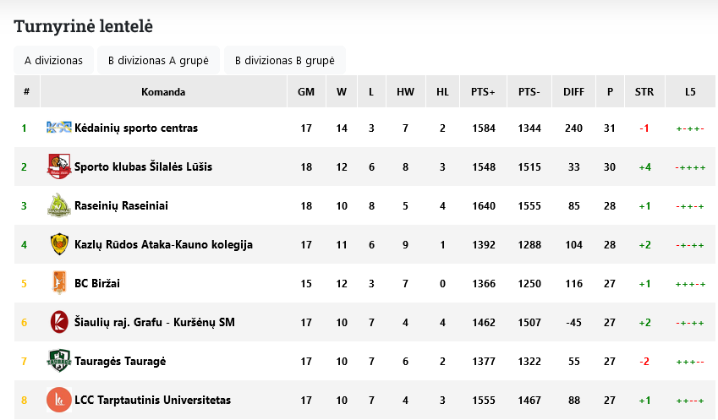Switch to the A divizionas tab
This screenshot has width=718, height=420.
click(53, 60)
